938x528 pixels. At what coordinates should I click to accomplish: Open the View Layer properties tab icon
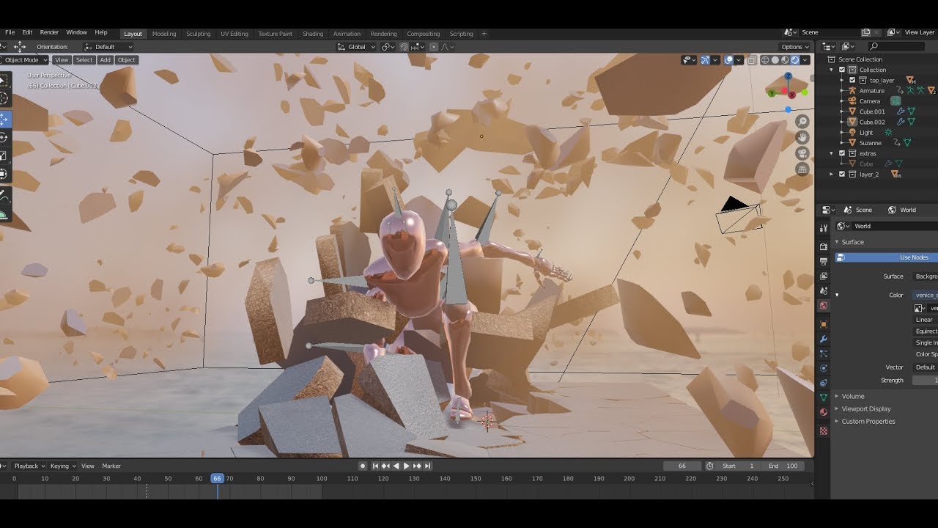point(824,276)
